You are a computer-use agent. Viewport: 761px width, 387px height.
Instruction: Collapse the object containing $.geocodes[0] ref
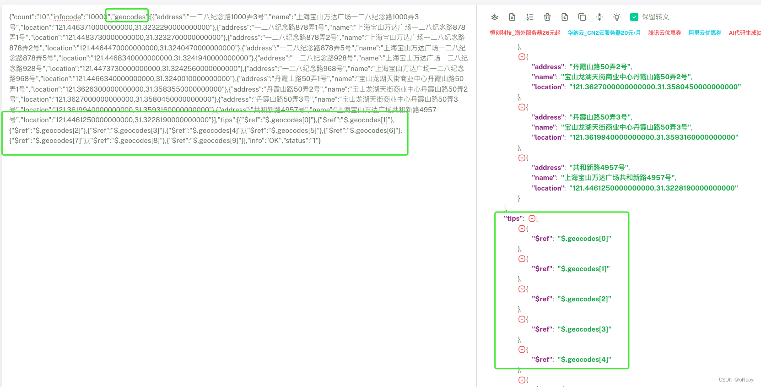pos(522,229)
